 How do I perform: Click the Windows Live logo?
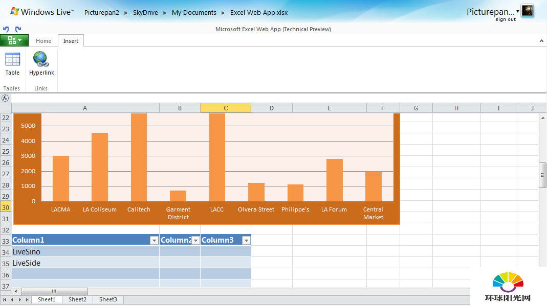click(42, 12)
